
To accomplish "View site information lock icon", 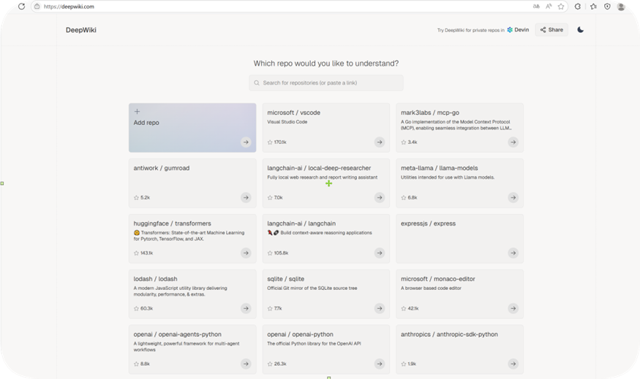I will pos(37,7).
